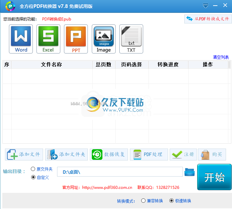
Task: Click the 从PDF转换成文件 switch button
Action: (x=208, y=19)
